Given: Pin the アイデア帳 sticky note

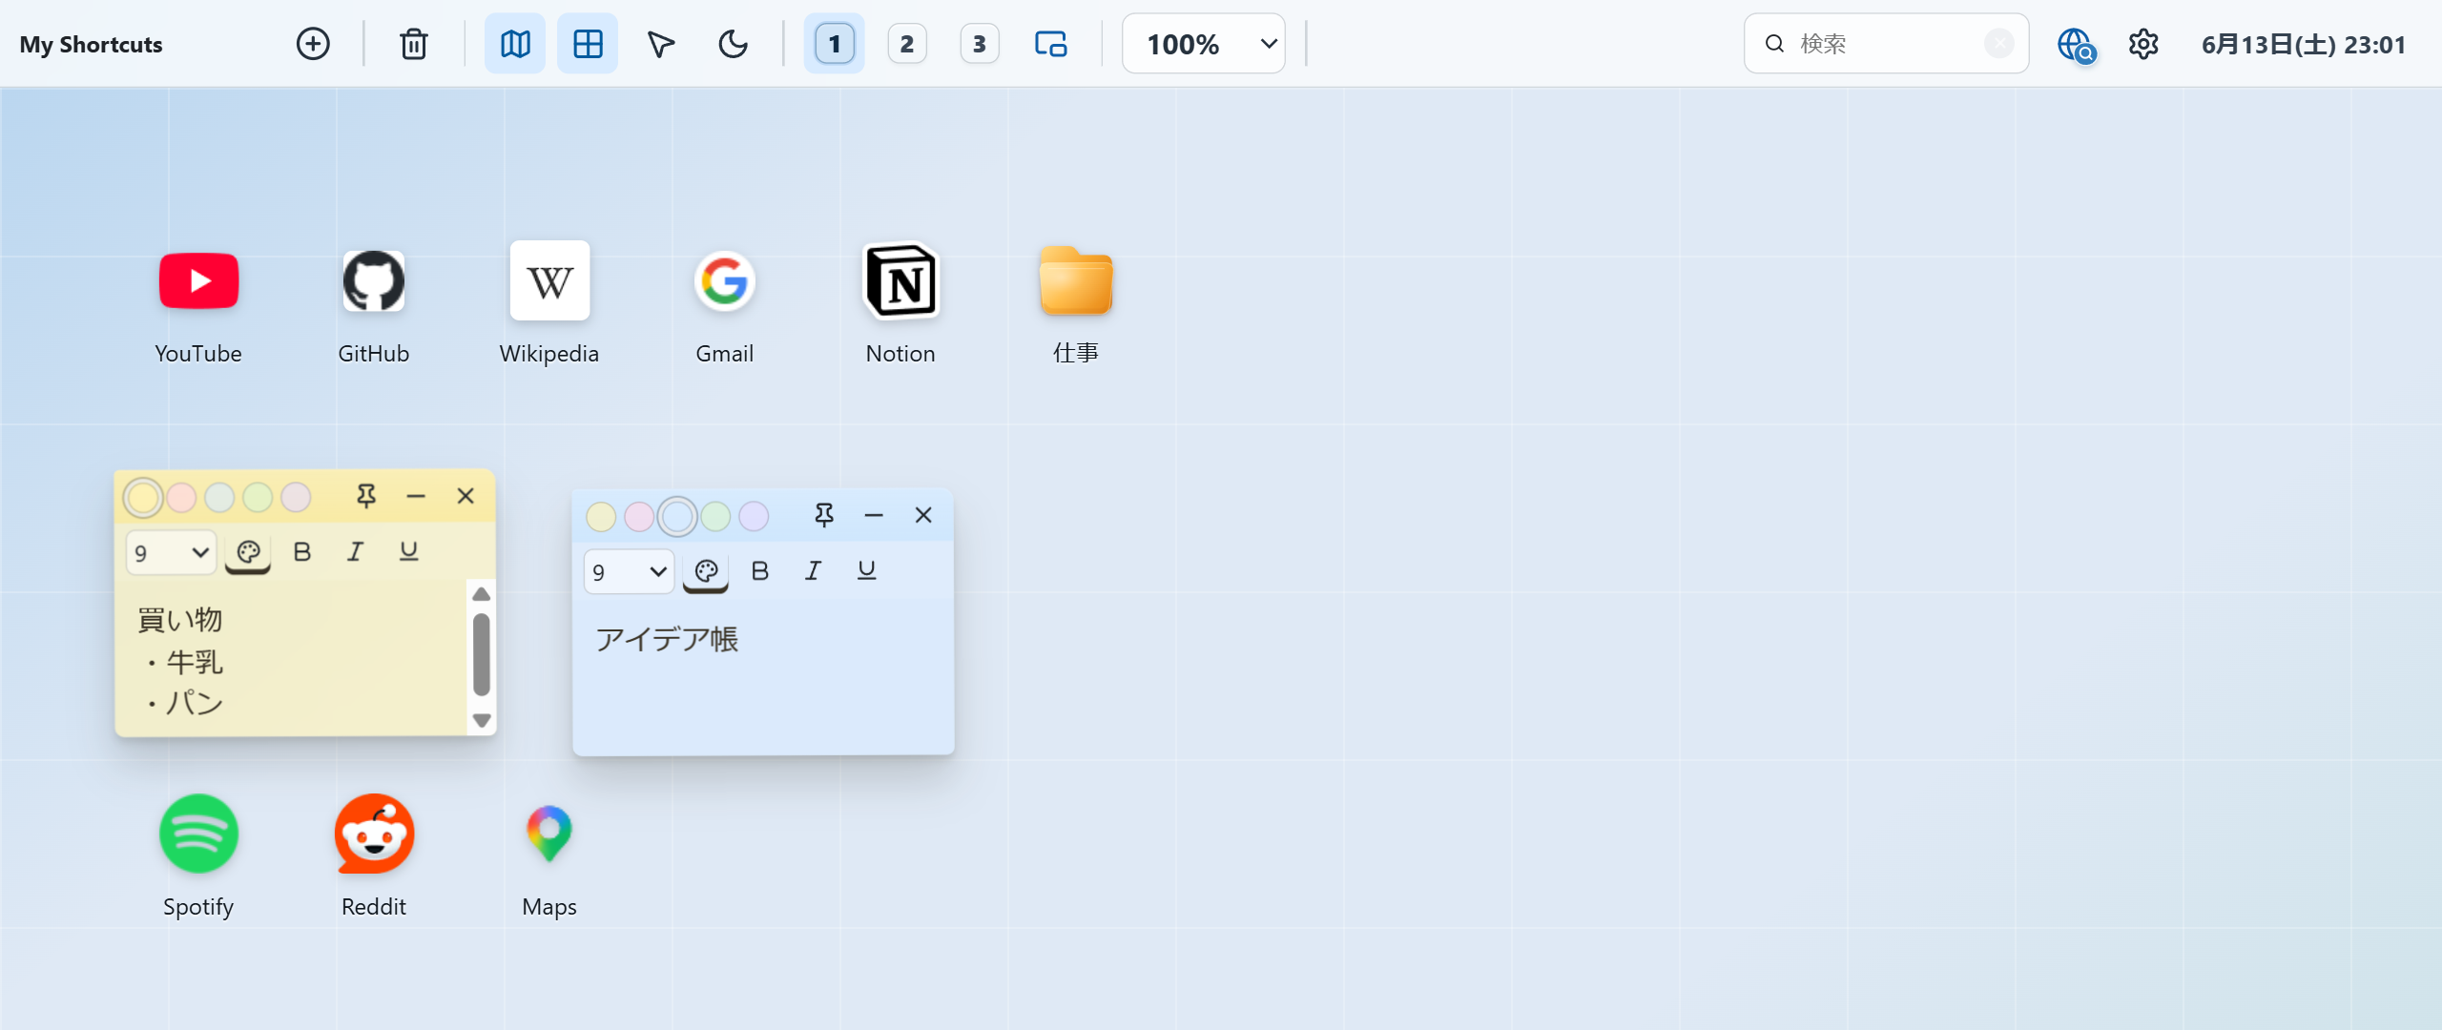Looking at the screenshot, I should pyautogui.click(x=824, y=515).
